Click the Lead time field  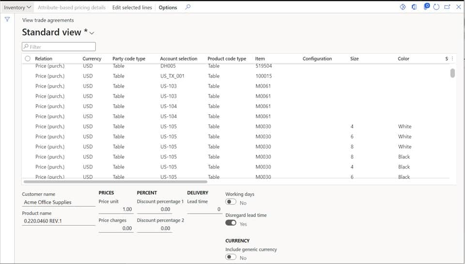(204, 209)
